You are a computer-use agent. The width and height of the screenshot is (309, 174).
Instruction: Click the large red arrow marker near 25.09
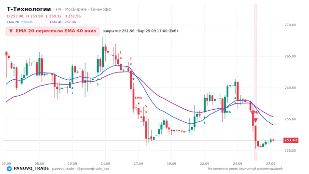[x=255, y=120]
